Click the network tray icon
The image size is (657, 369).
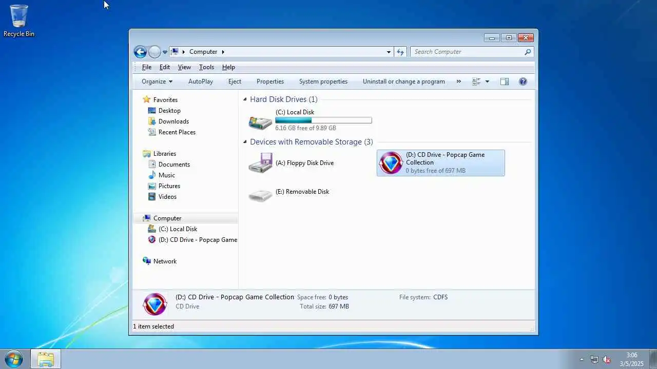pos(594,360)
